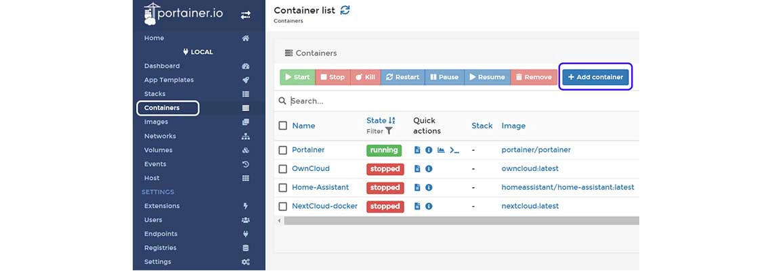This screenshot has height=271, width=772.
Task: Sort containers by the Name column
Action: coord(303,126)
